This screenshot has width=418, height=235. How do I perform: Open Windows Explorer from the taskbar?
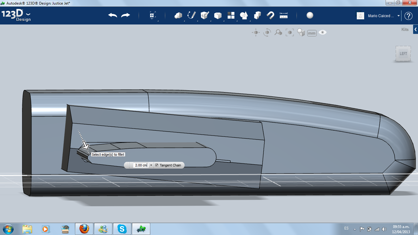27,229
